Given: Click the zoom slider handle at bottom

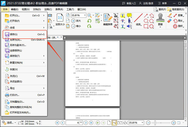Looking at the screenshot, I should click(x=155, y=123).
